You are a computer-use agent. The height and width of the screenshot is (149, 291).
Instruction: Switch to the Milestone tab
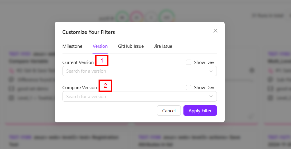point(72,46)
